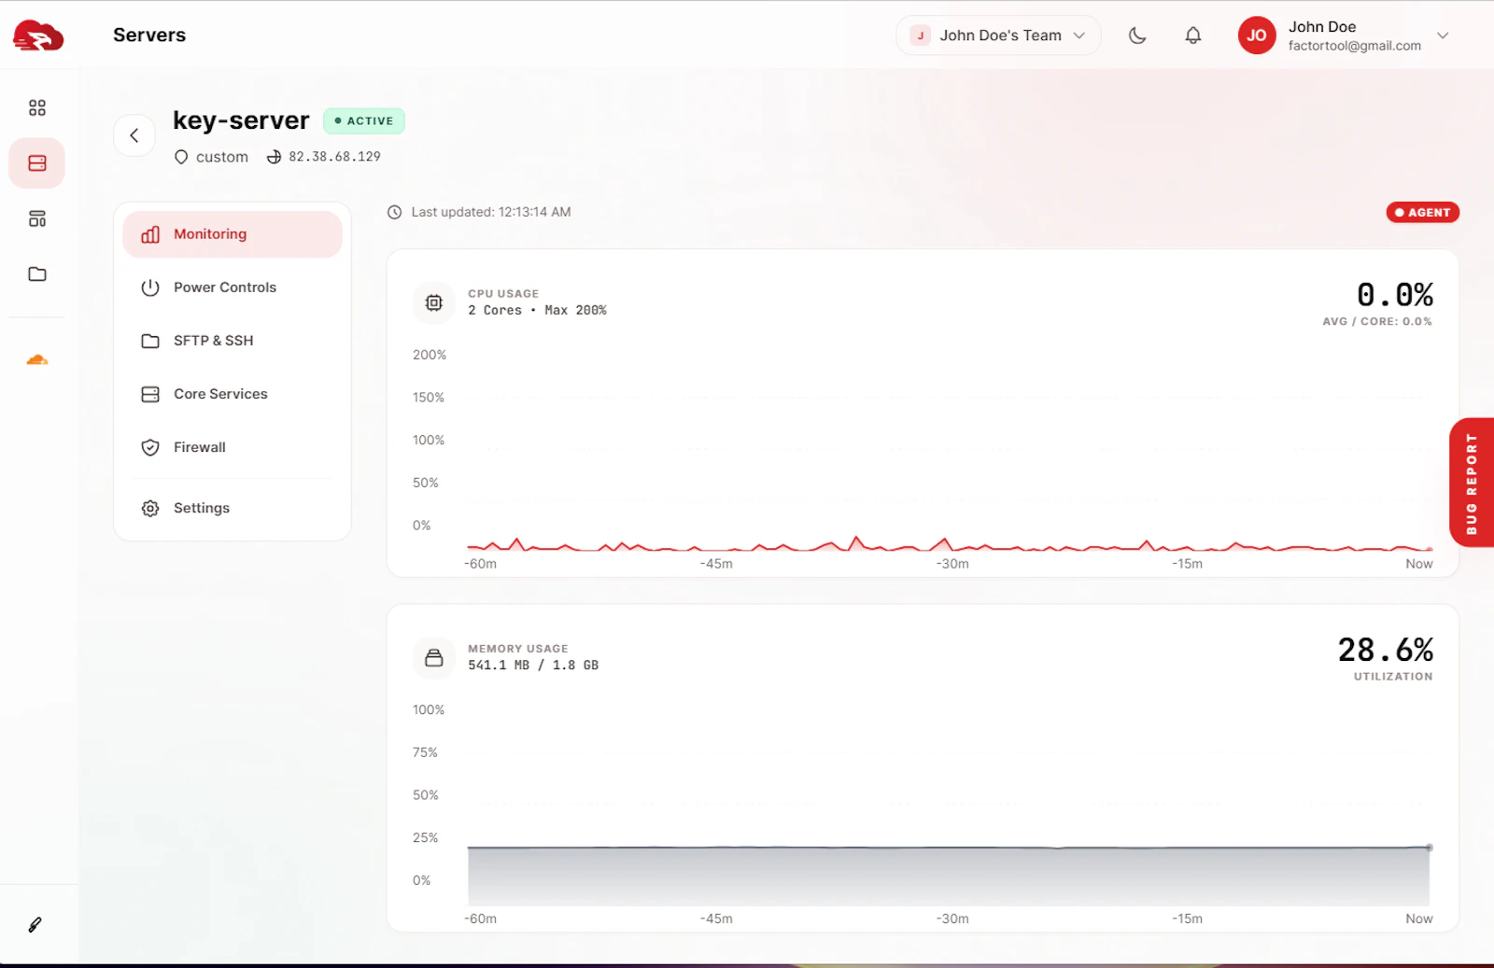Click the paintbrush icon at sidebar bottom
This screenshot has width=1494, height=968.
click(35, 924)
